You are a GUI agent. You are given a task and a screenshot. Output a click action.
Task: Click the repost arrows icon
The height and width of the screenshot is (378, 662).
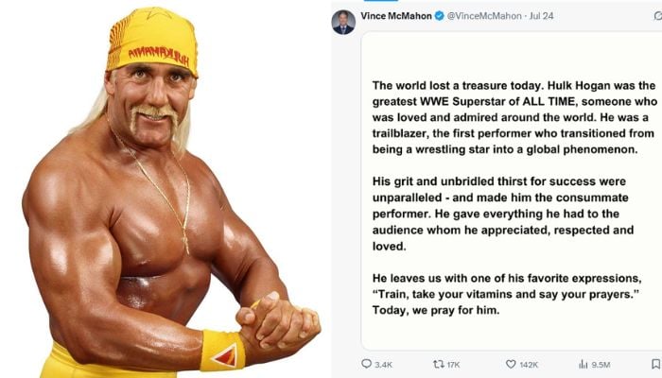(x=438, y=363)
